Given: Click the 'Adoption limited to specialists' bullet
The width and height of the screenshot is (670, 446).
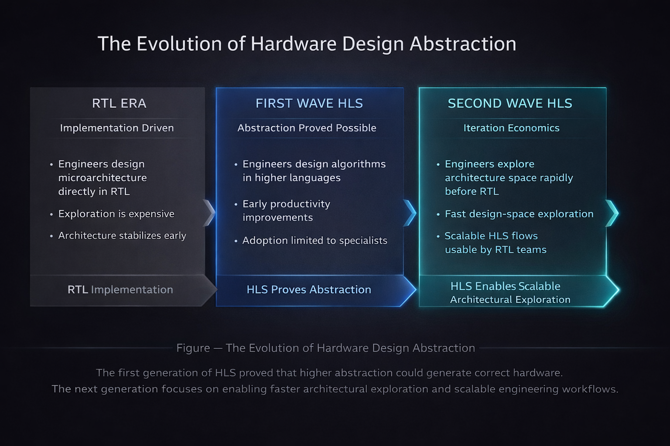Looking at the screenshot, I should pyautogui.click(x=314, y=240).
